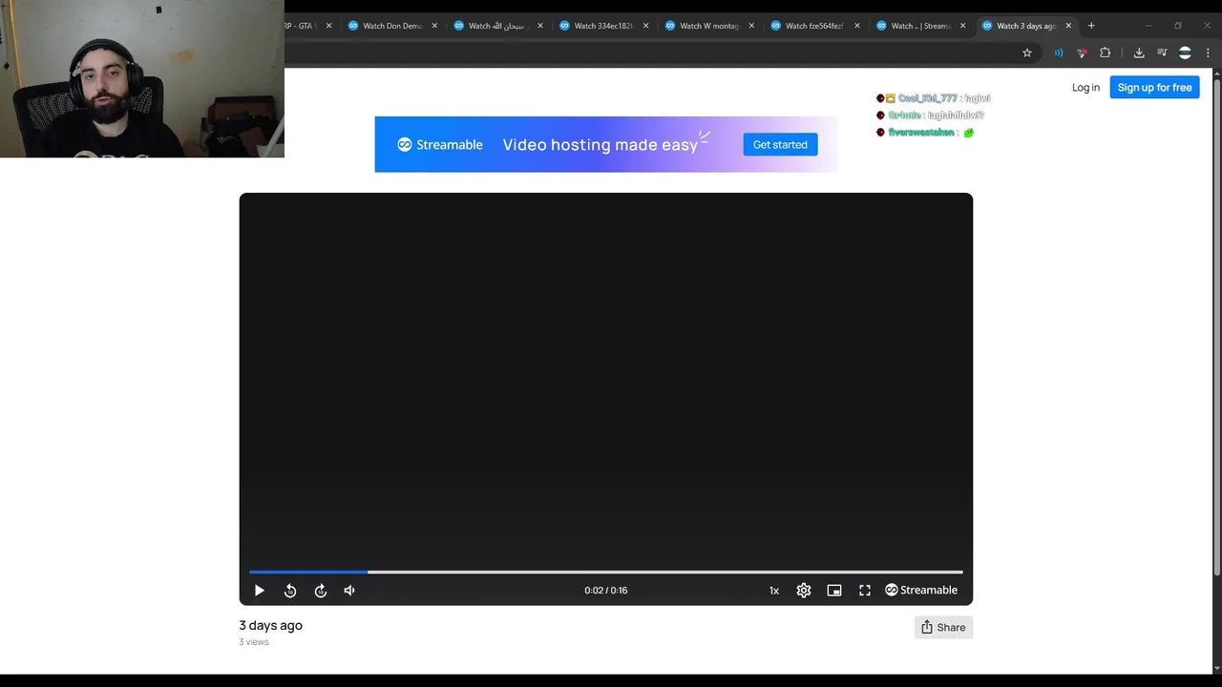Click the blue audio extension icon

pos(1059,53)
